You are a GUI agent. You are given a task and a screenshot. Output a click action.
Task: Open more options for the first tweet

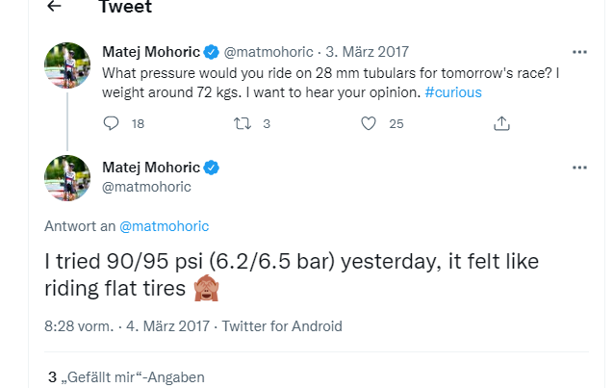(x=579, y=51)
